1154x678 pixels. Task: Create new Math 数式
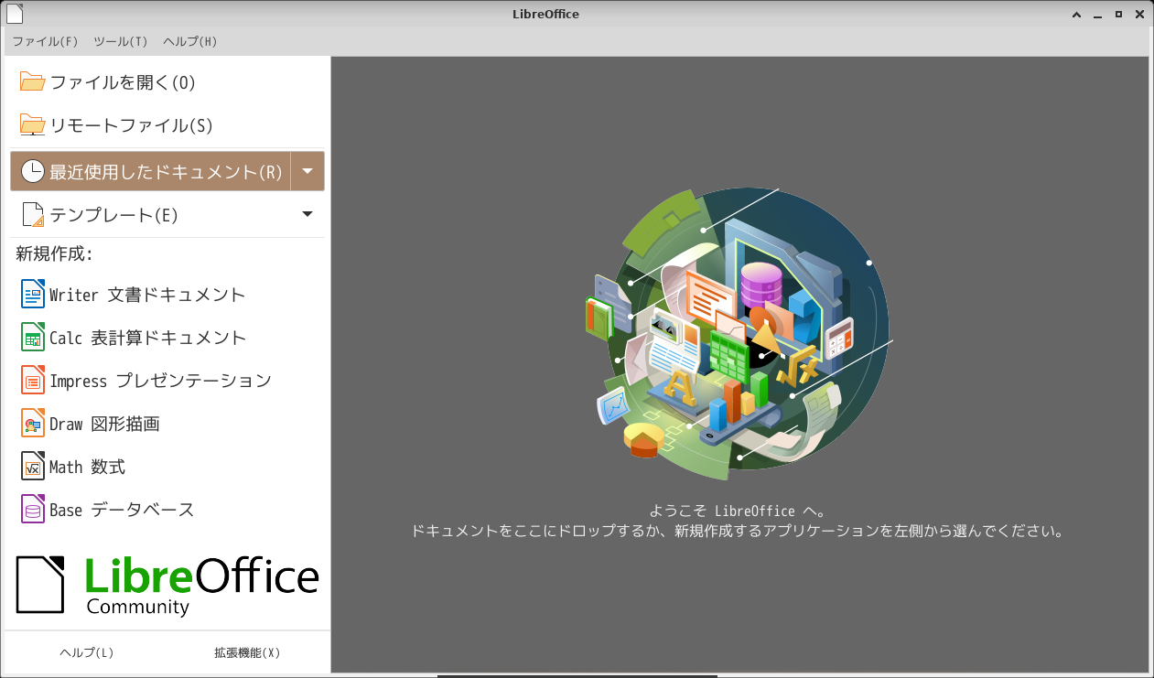(167, 467)
